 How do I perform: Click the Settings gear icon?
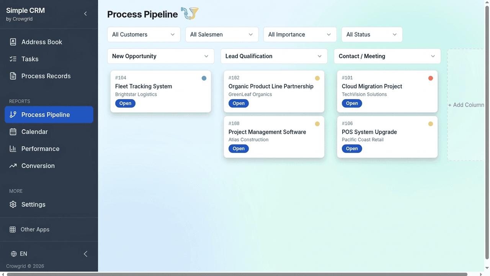pos(13,204)
